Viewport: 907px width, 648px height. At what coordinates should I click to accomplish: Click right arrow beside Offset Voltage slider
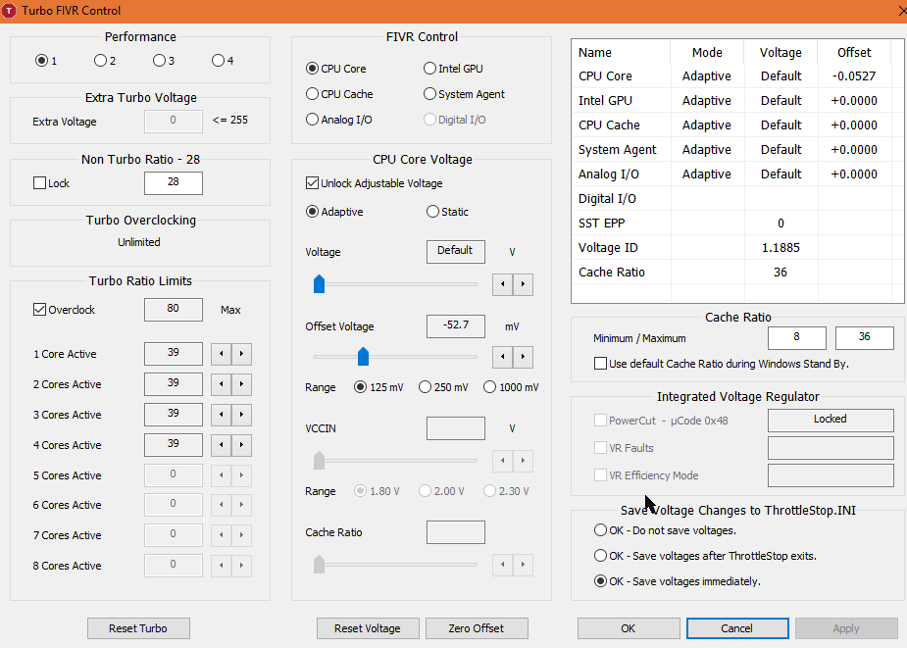point(524,357)
